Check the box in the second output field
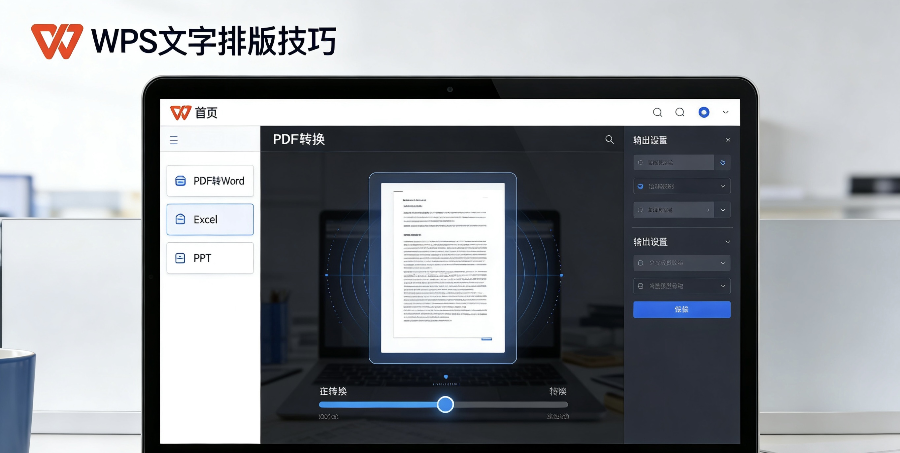This screenshot has height=453, width=900. (640, 210)
